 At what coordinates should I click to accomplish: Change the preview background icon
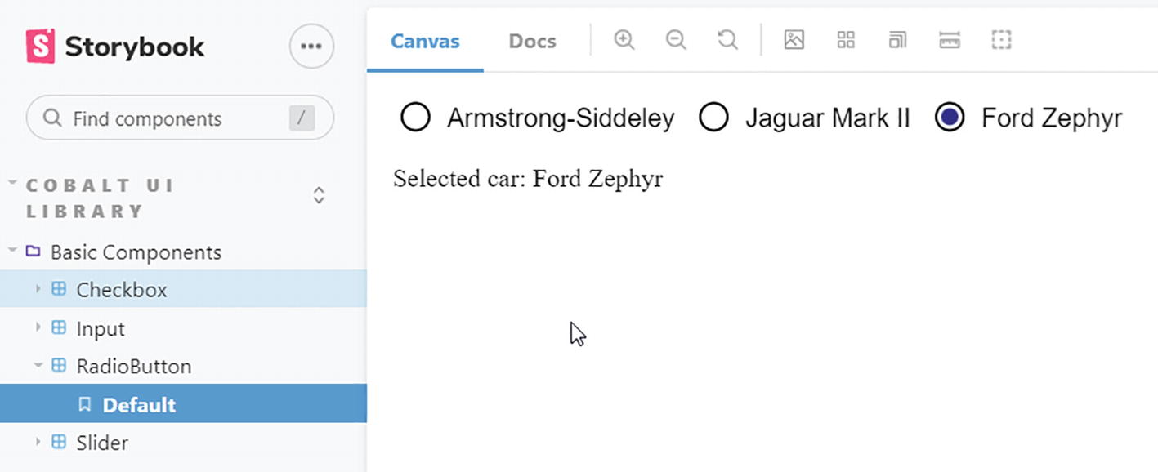pos(794,40)
